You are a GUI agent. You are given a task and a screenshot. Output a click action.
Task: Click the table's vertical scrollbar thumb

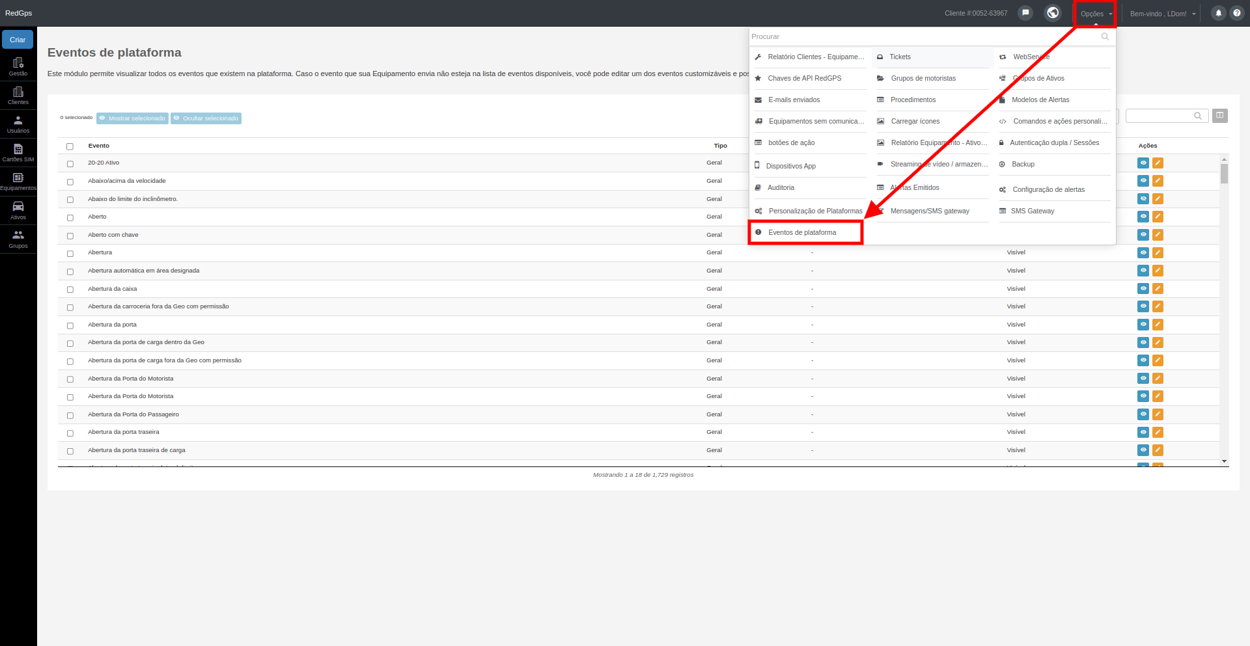(1224, 174)
